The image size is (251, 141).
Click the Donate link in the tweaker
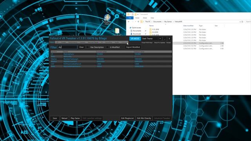coord(168,43)
